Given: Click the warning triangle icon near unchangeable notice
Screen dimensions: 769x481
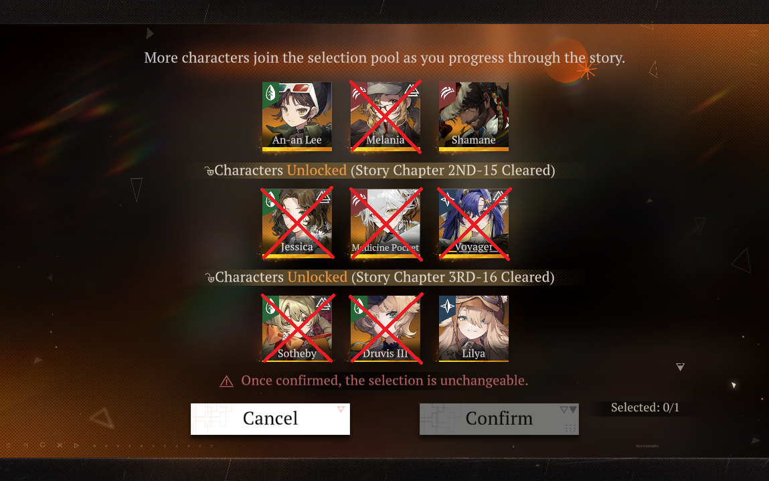Looking at the screenshot, I should pyautogui.click(x=226, y=381).
